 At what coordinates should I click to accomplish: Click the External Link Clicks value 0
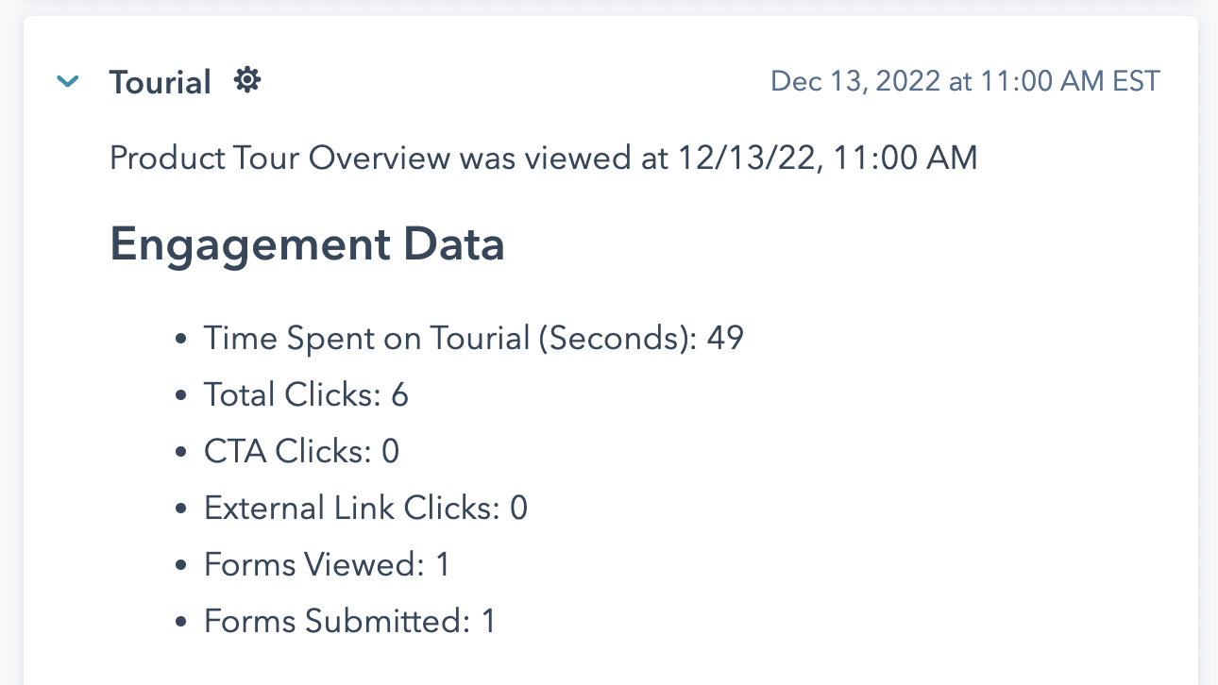click(518, 508)
